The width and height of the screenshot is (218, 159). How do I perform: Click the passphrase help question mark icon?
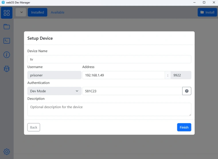click(x=187, y=91)
